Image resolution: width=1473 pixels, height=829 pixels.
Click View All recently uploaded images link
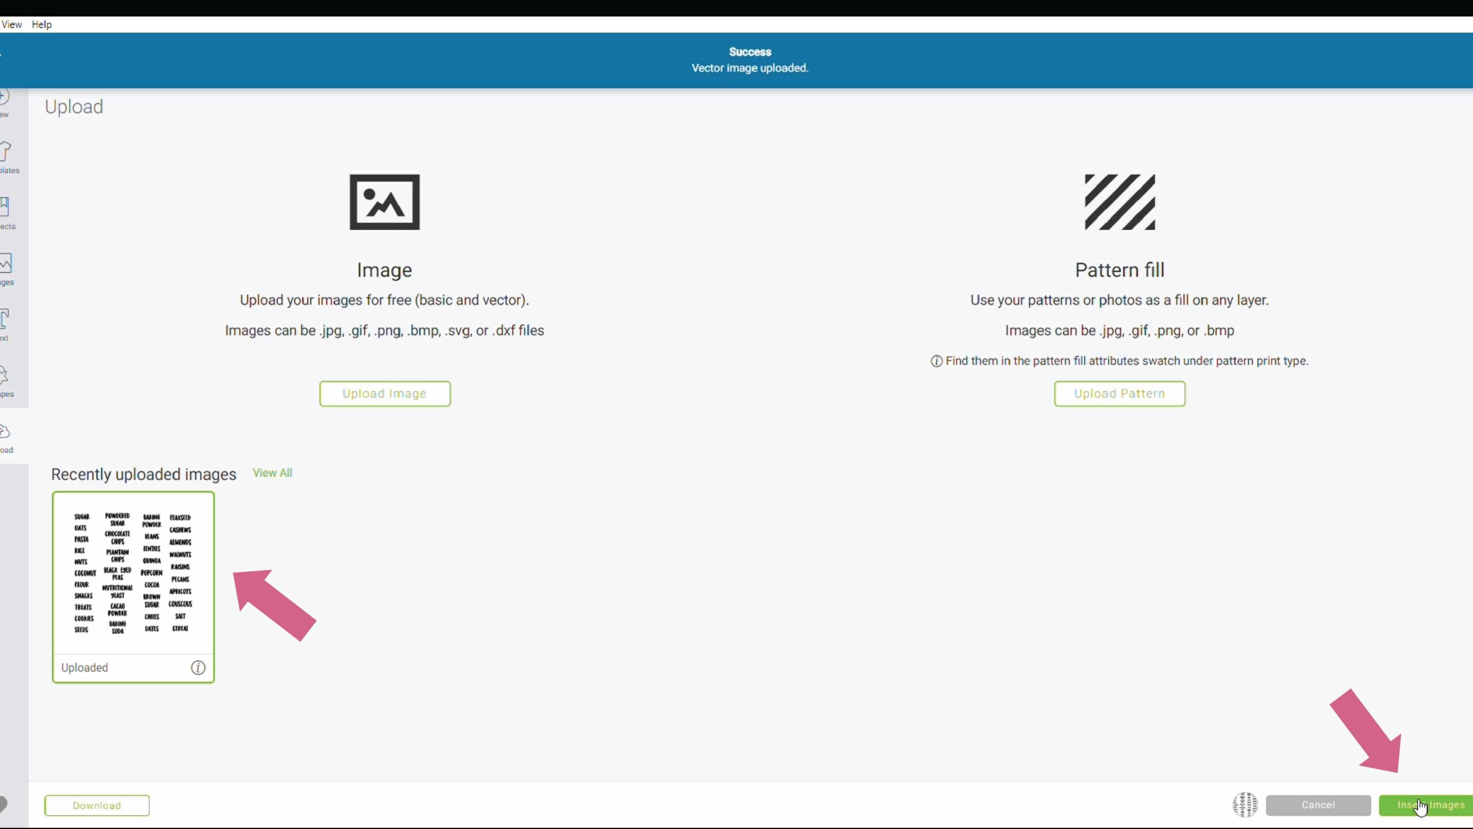coord(273,473)
